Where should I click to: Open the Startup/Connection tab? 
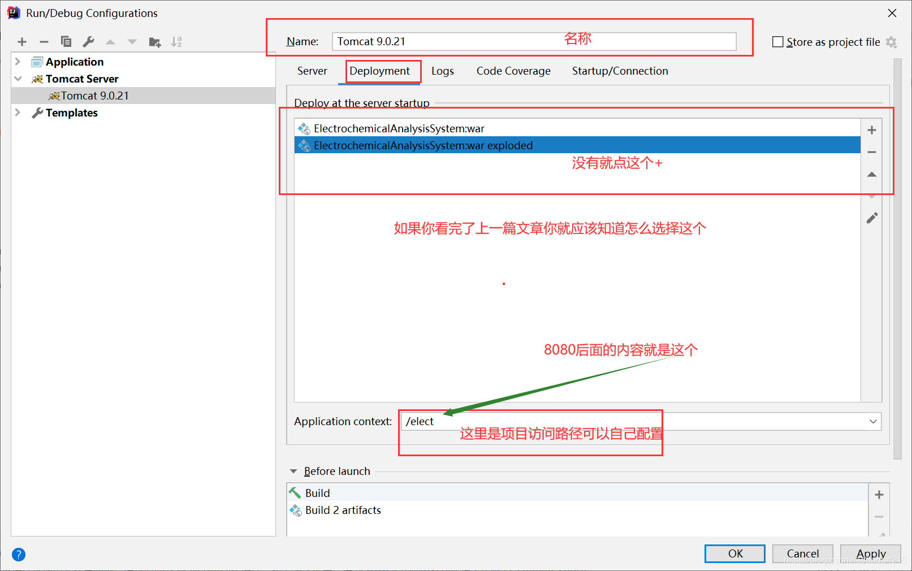pyautogui.click(x=620, y=71)
